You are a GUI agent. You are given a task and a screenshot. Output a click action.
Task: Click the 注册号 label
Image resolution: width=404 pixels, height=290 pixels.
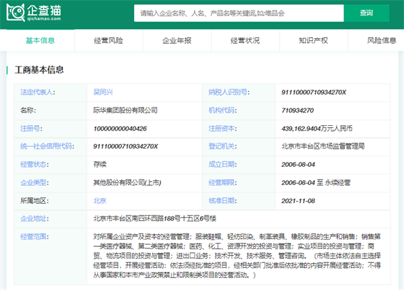coord(31,129)
